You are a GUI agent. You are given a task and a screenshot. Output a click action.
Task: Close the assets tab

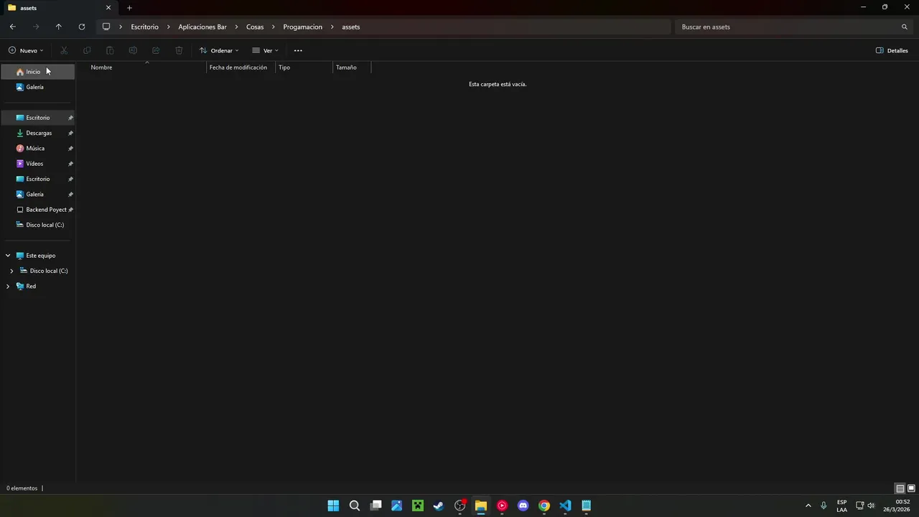108,8
